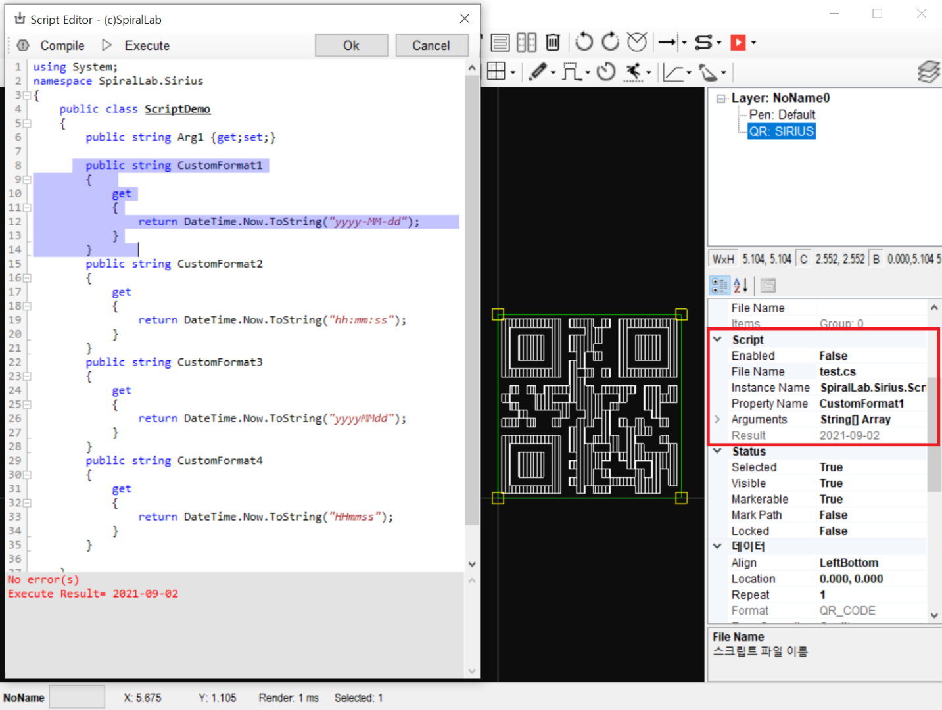Collapse the Script property category
This screenshot has height=710, width=942.
717,339
